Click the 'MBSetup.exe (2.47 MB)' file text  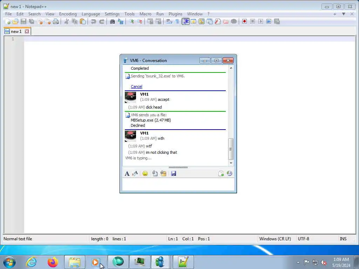151,120
